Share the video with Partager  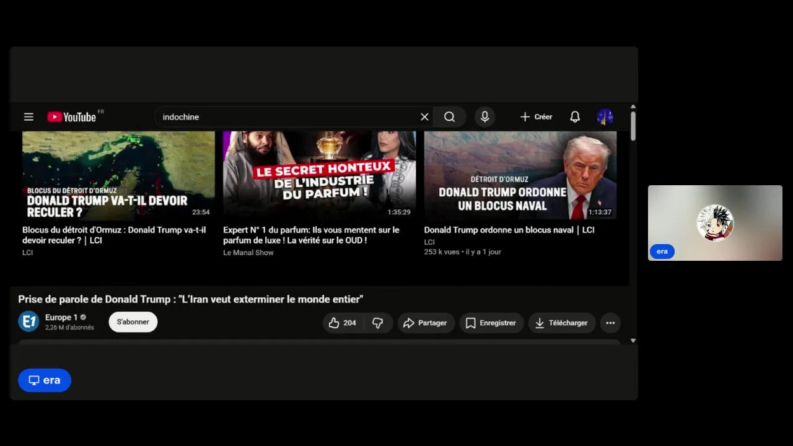(426, 323)
